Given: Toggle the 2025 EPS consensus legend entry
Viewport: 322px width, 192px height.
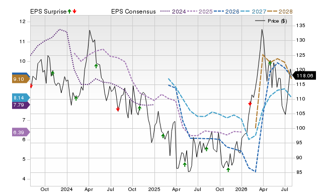Looking at the screenshot, I should click(x=200, y=12).
